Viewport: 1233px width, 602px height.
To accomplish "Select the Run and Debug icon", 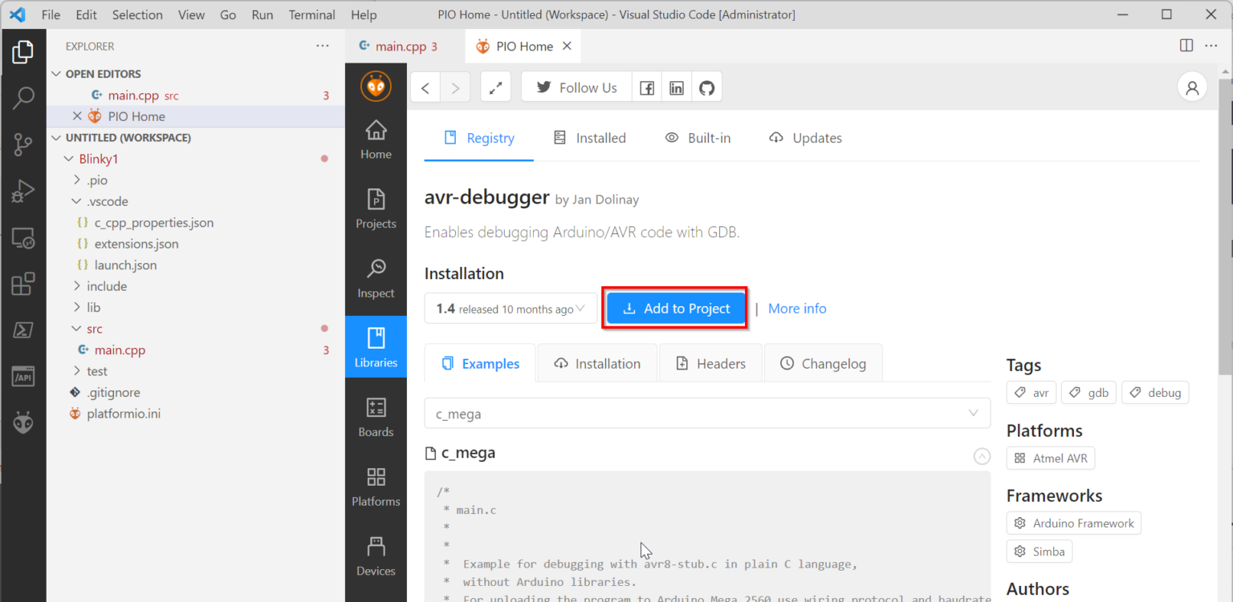I will pyautogui.click(x=23, y=191).
